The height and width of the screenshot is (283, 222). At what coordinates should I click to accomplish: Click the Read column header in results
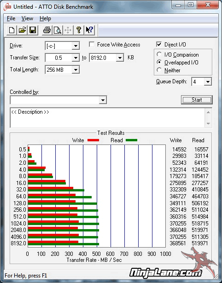[x=198, y=140]
